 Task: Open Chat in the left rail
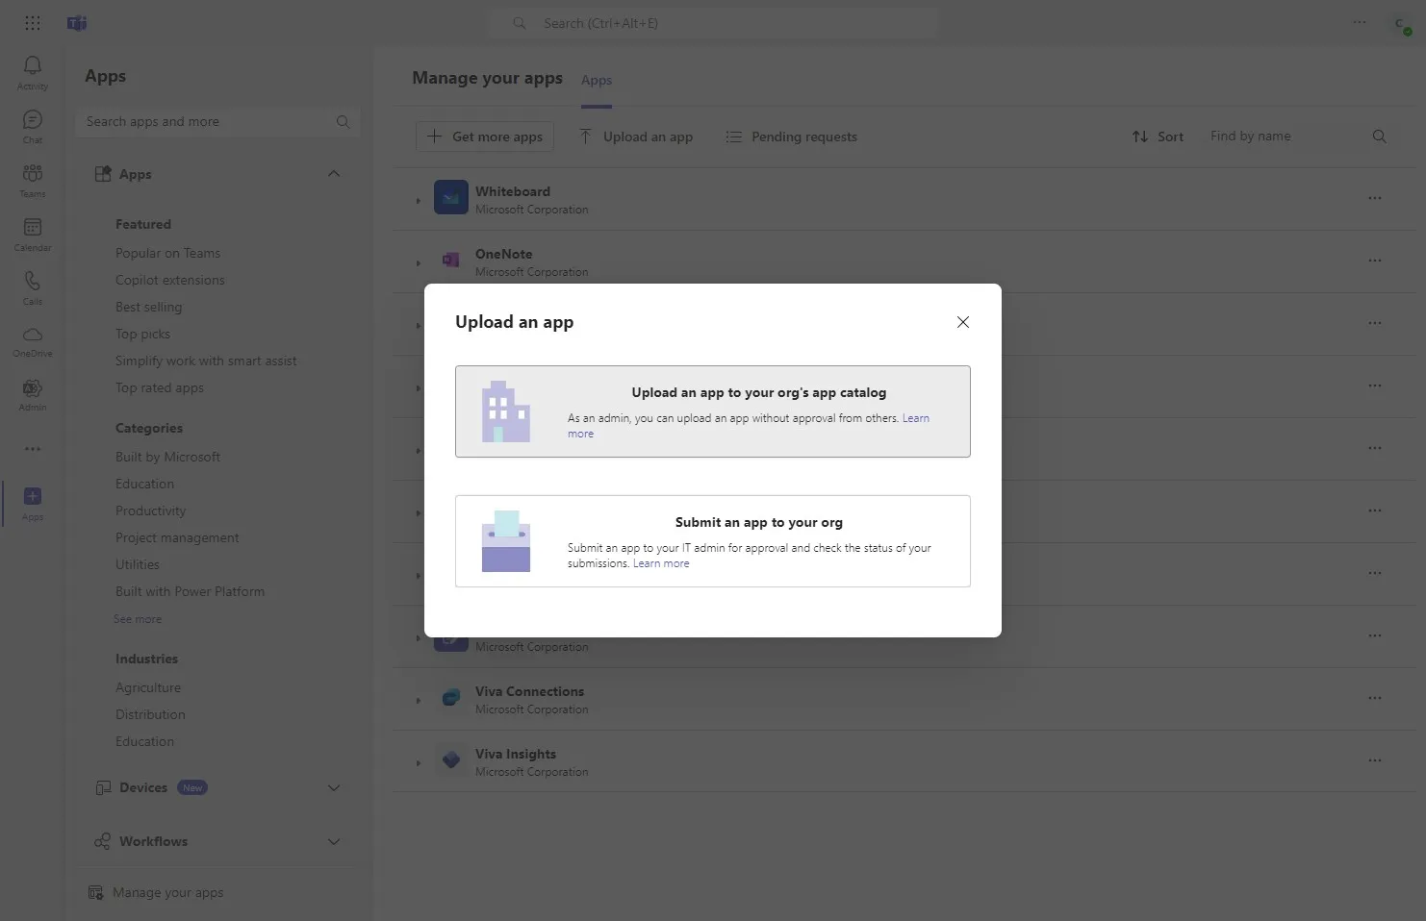[x=33, y=126]
